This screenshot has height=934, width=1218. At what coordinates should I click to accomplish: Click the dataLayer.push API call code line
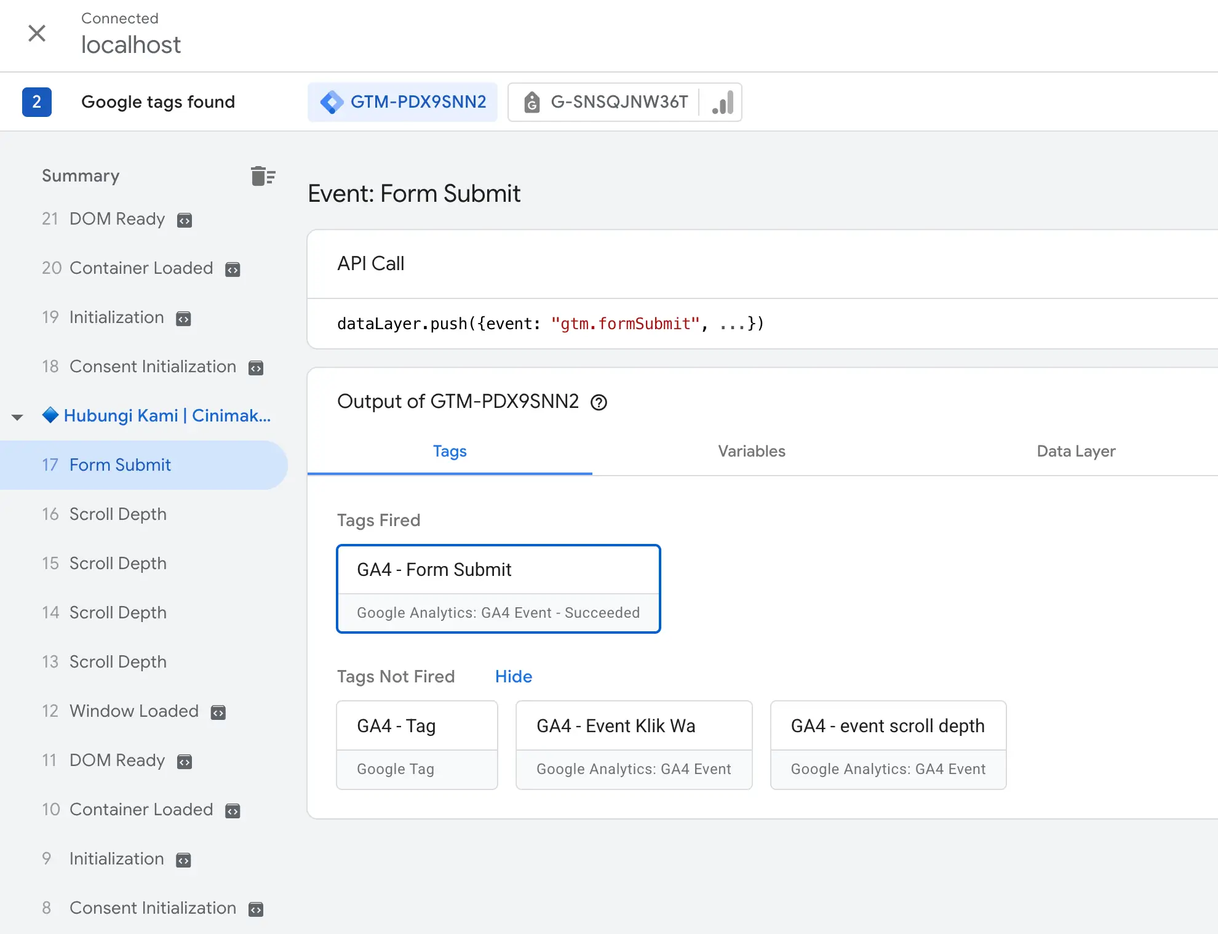click(551, 324)
